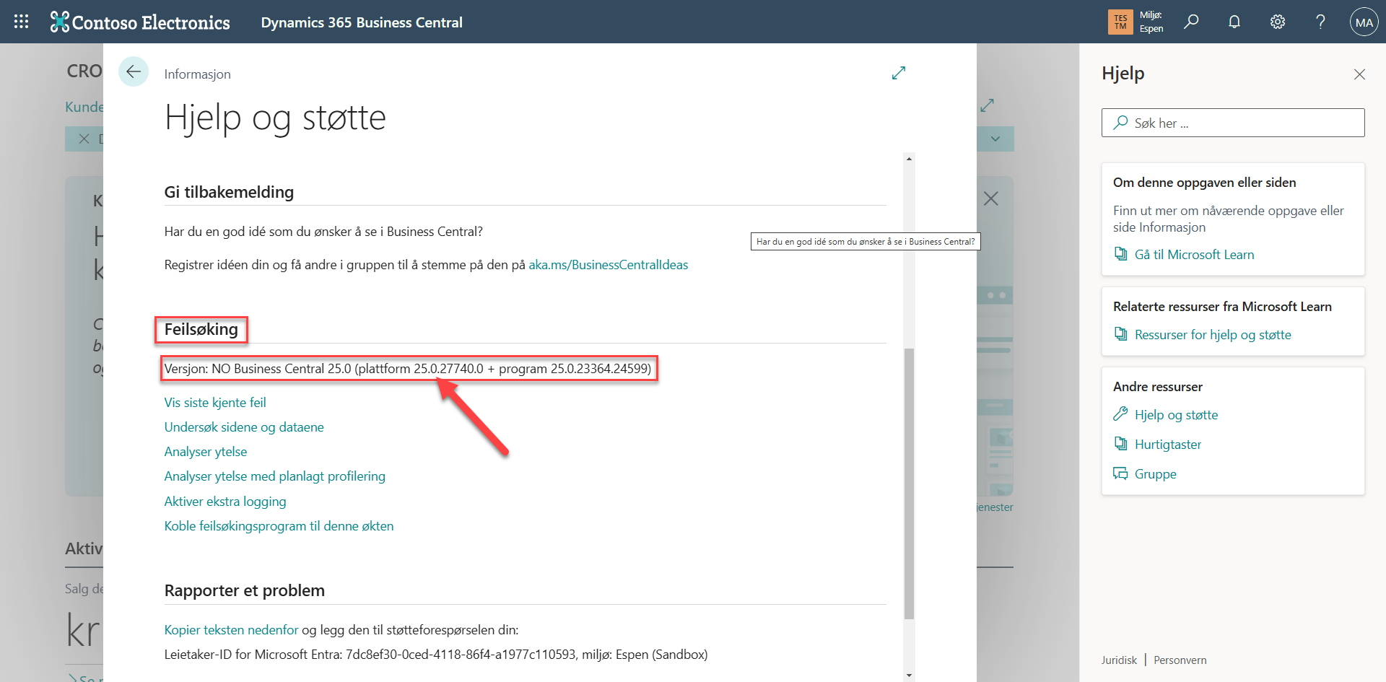Click Vis siste kjente feil
The width and height of the screenshot is (1386, 682).
[x=215, y=403]
